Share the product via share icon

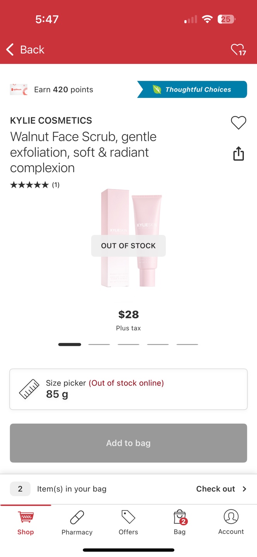point(238,154)
